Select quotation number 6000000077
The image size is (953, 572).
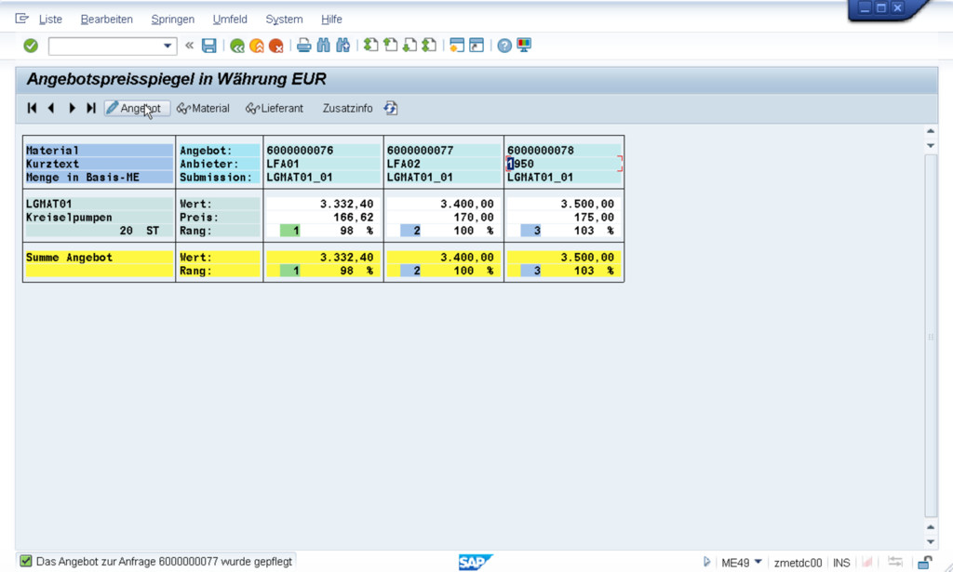click(420, 150)
